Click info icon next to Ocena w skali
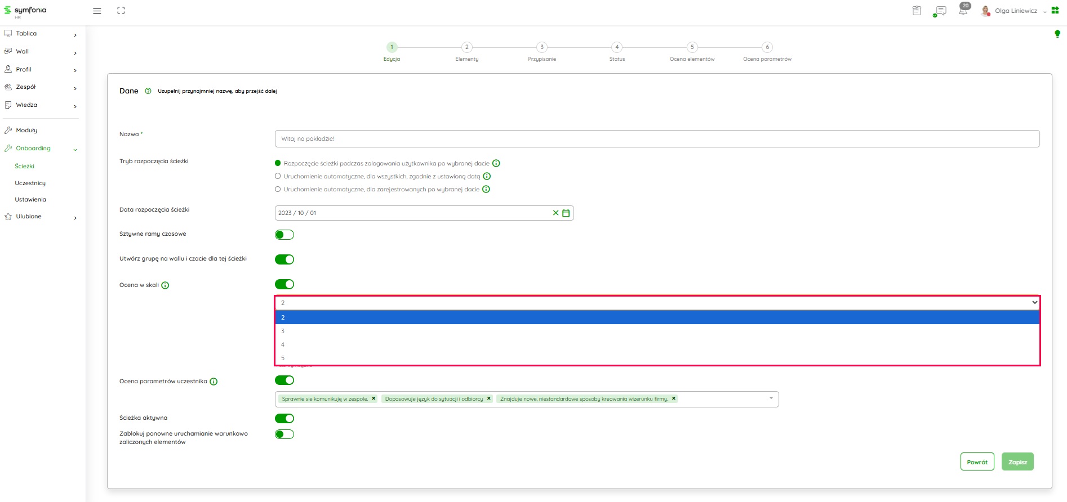 pyautogui.click(x=165, y=285)
